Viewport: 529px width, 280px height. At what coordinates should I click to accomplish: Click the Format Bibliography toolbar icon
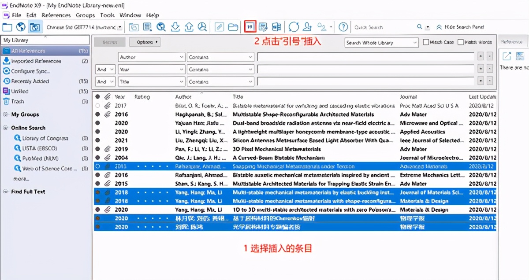263,27
